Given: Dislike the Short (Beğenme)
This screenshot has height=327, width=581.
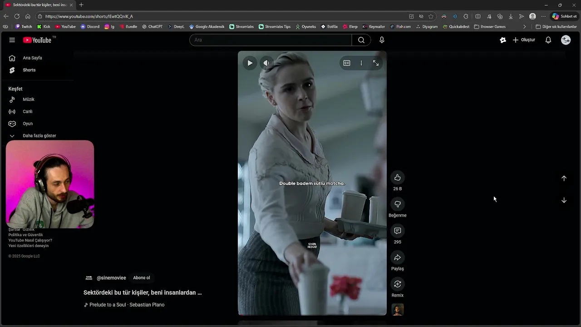Looking at the screenshot, I should click(x=398, y=204).
